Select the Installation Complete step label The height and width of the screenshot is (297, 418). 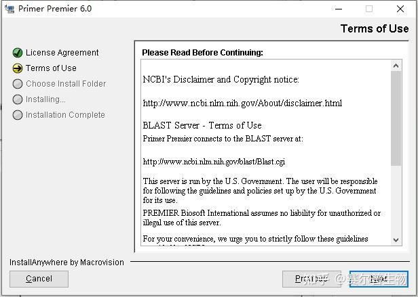[x=65, y=115]
